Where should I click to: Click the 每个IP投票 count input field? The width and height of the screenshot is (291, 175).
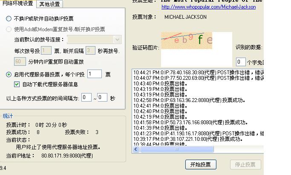[x=95, y=74]
